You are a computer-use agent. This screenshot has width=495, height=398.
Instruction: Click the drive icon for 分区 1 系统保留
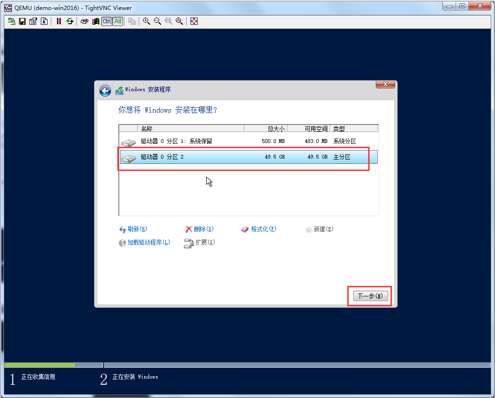click(128, 142)
